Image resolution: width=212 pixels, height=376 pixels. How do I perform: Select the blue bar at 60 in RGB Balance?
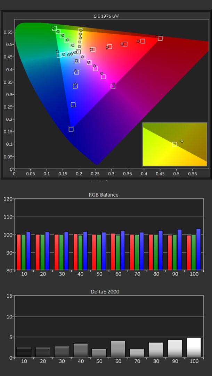point(123,250)
